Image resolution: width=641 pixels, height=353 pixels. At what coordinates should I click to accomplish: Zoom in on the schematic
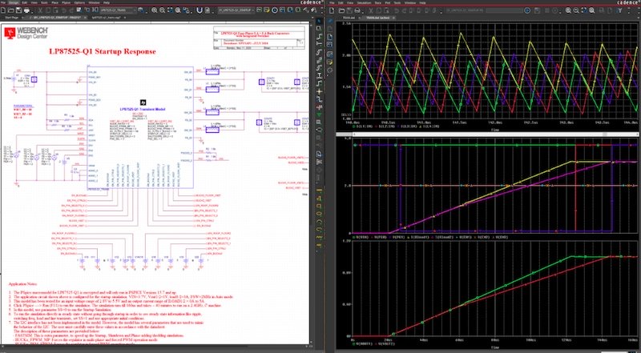pyautogui.click(x=154, y=10)
